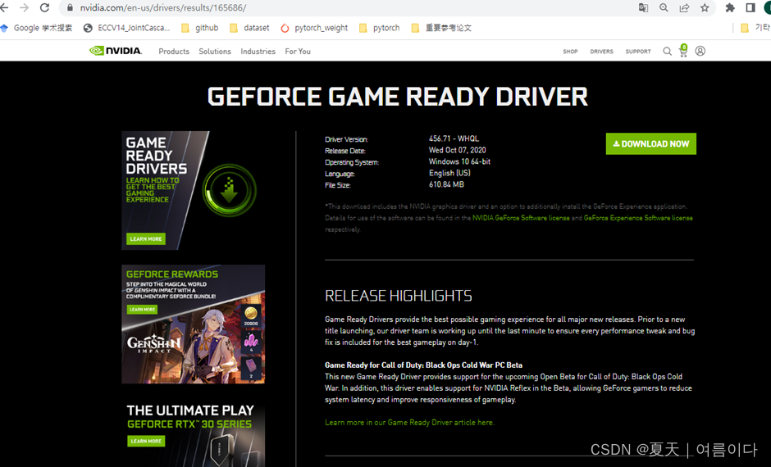Open the other bookmarks folder at far right
The width and height of the screenshot is (771, 467).
click(755, 28)
